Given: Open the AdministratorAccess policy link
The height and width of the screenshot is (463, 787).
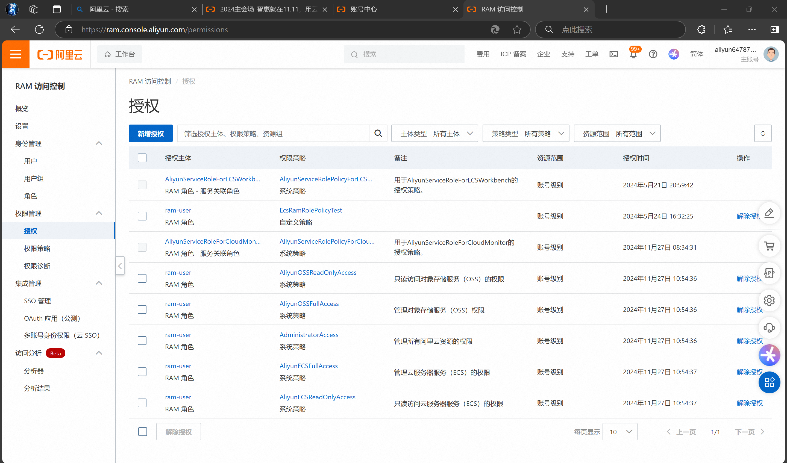Looking at the screenshot, I should pyautogui.click(x=309, y=335).
